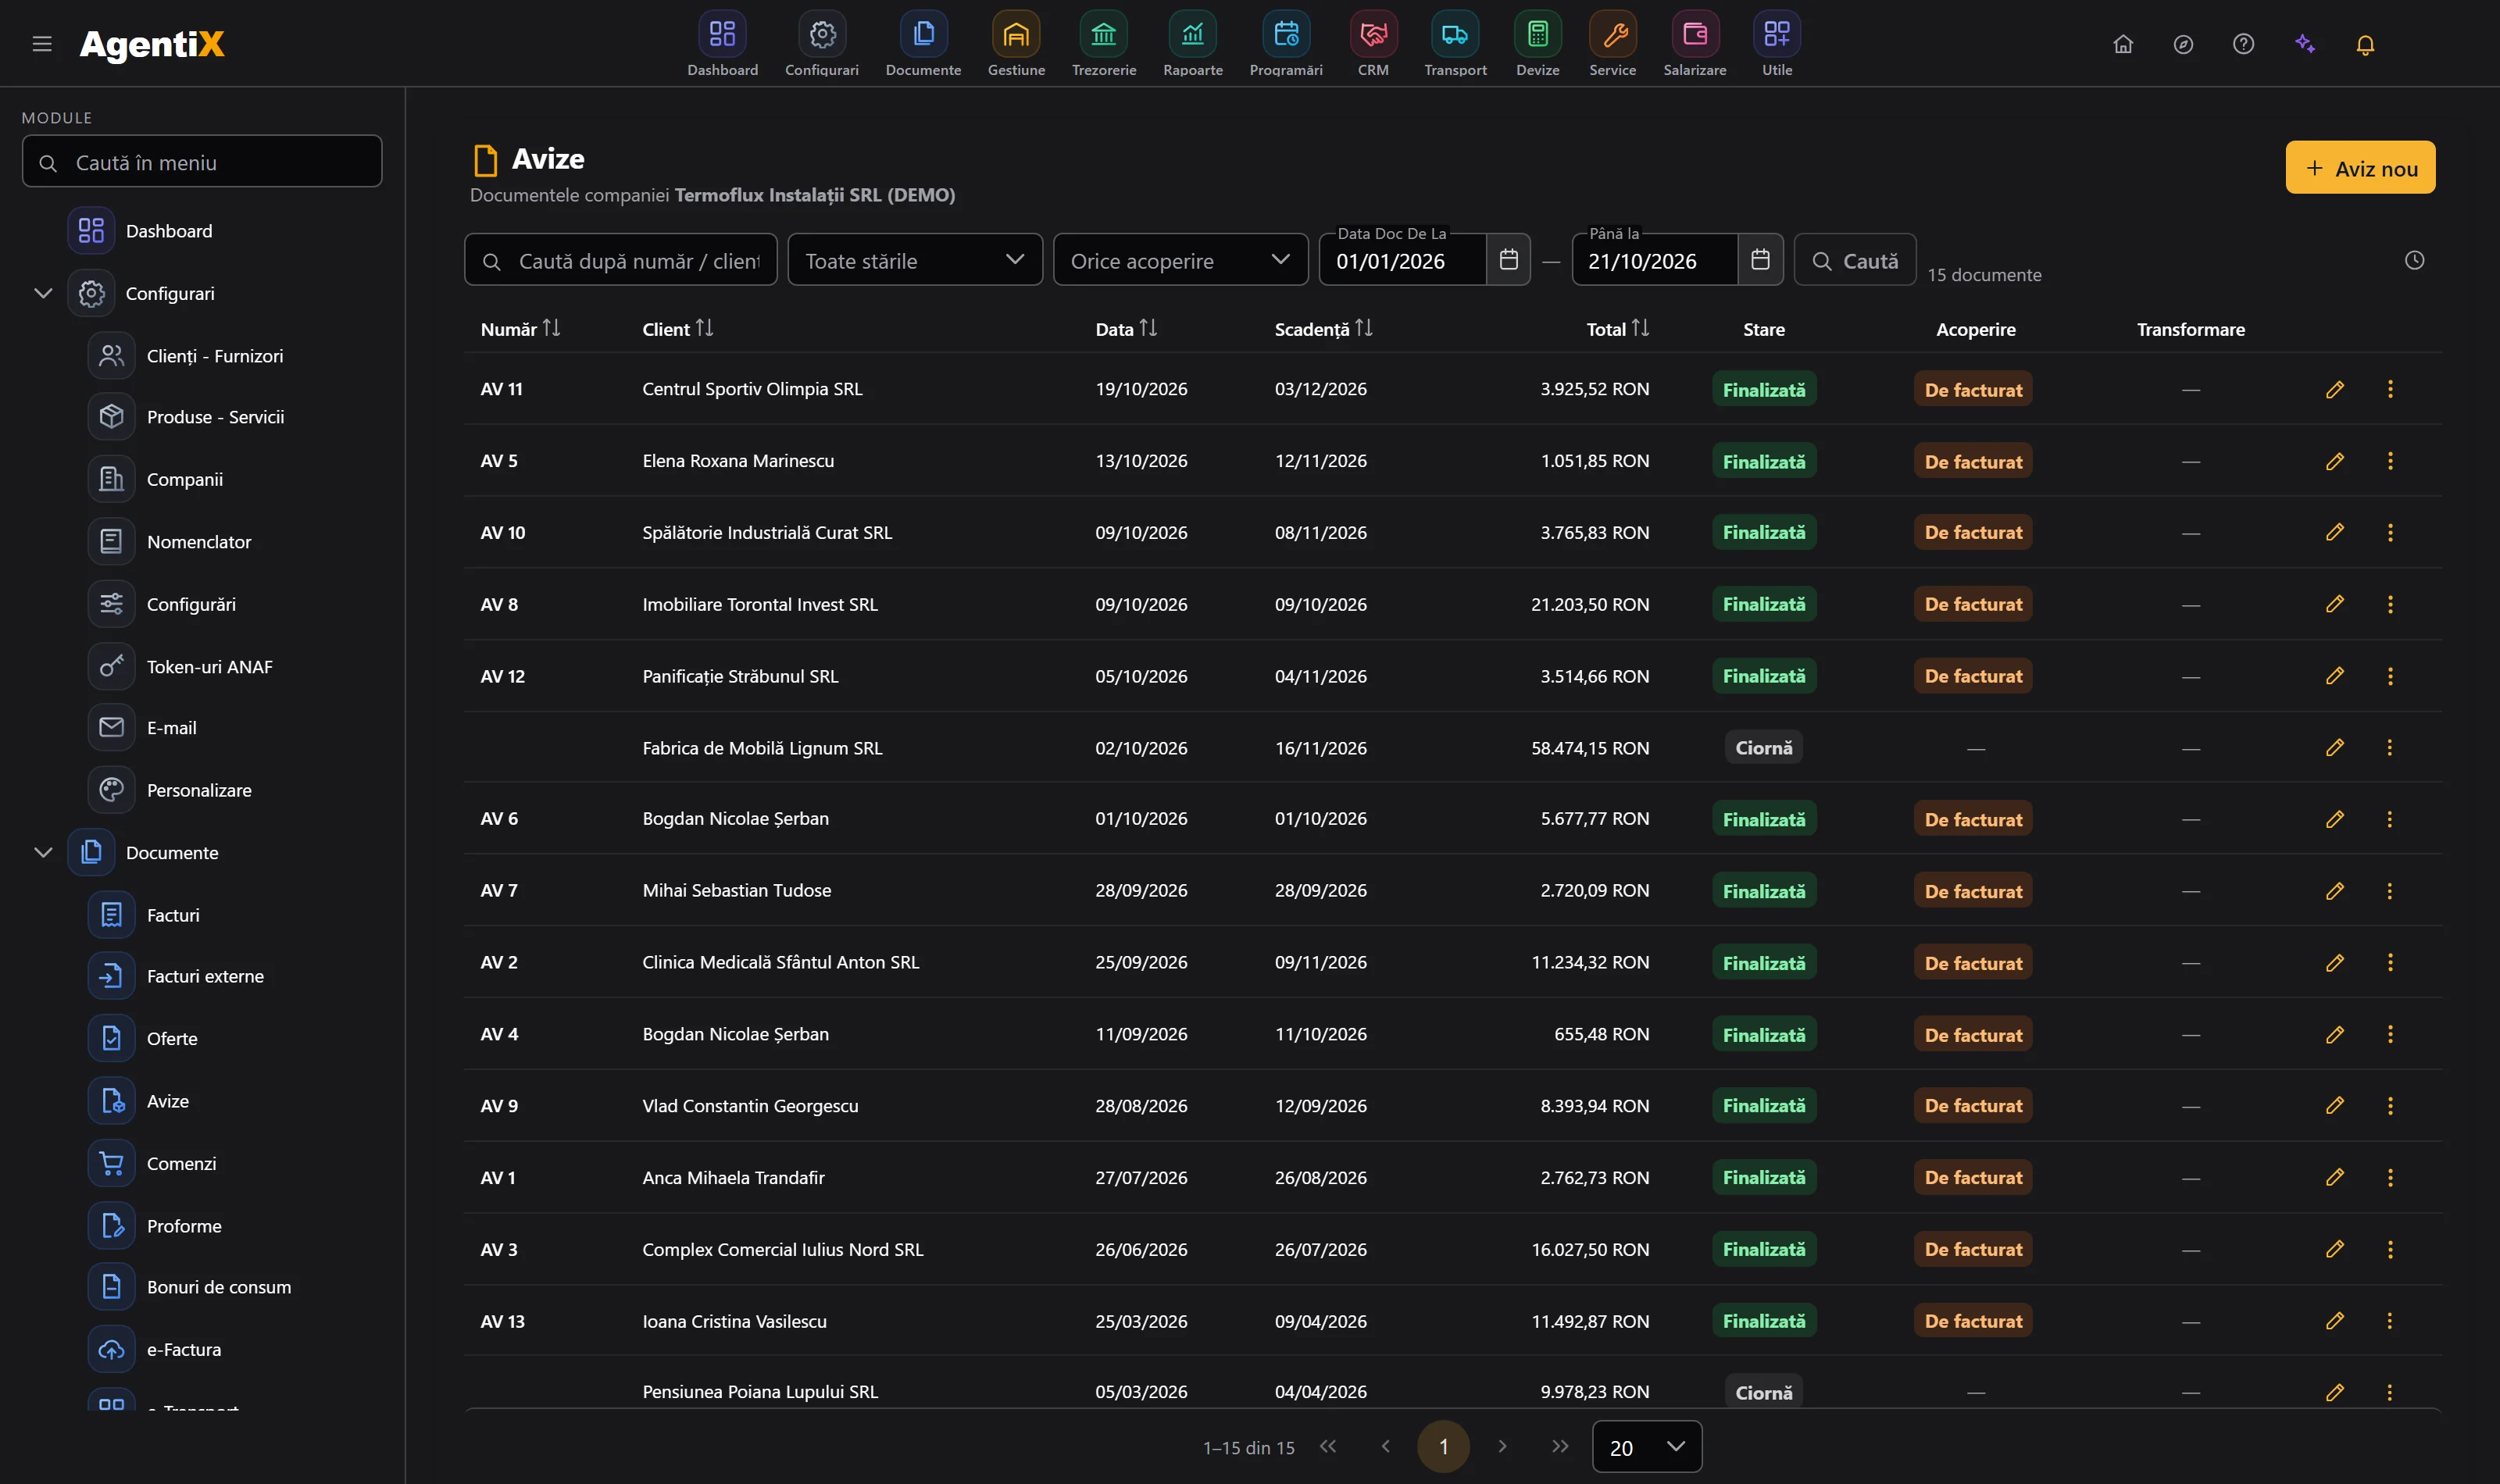Go to page 1 in pagination
The image size is (2500, 1484).
pyautogui.click(x=1443, y=1447)
